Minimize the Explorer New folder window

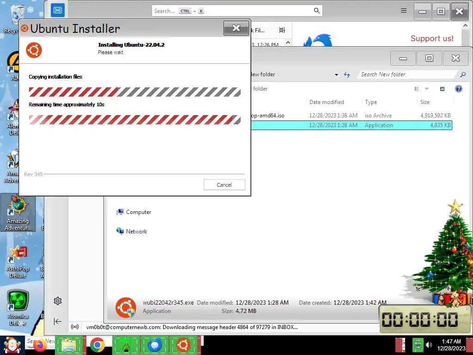pos(403,58)
